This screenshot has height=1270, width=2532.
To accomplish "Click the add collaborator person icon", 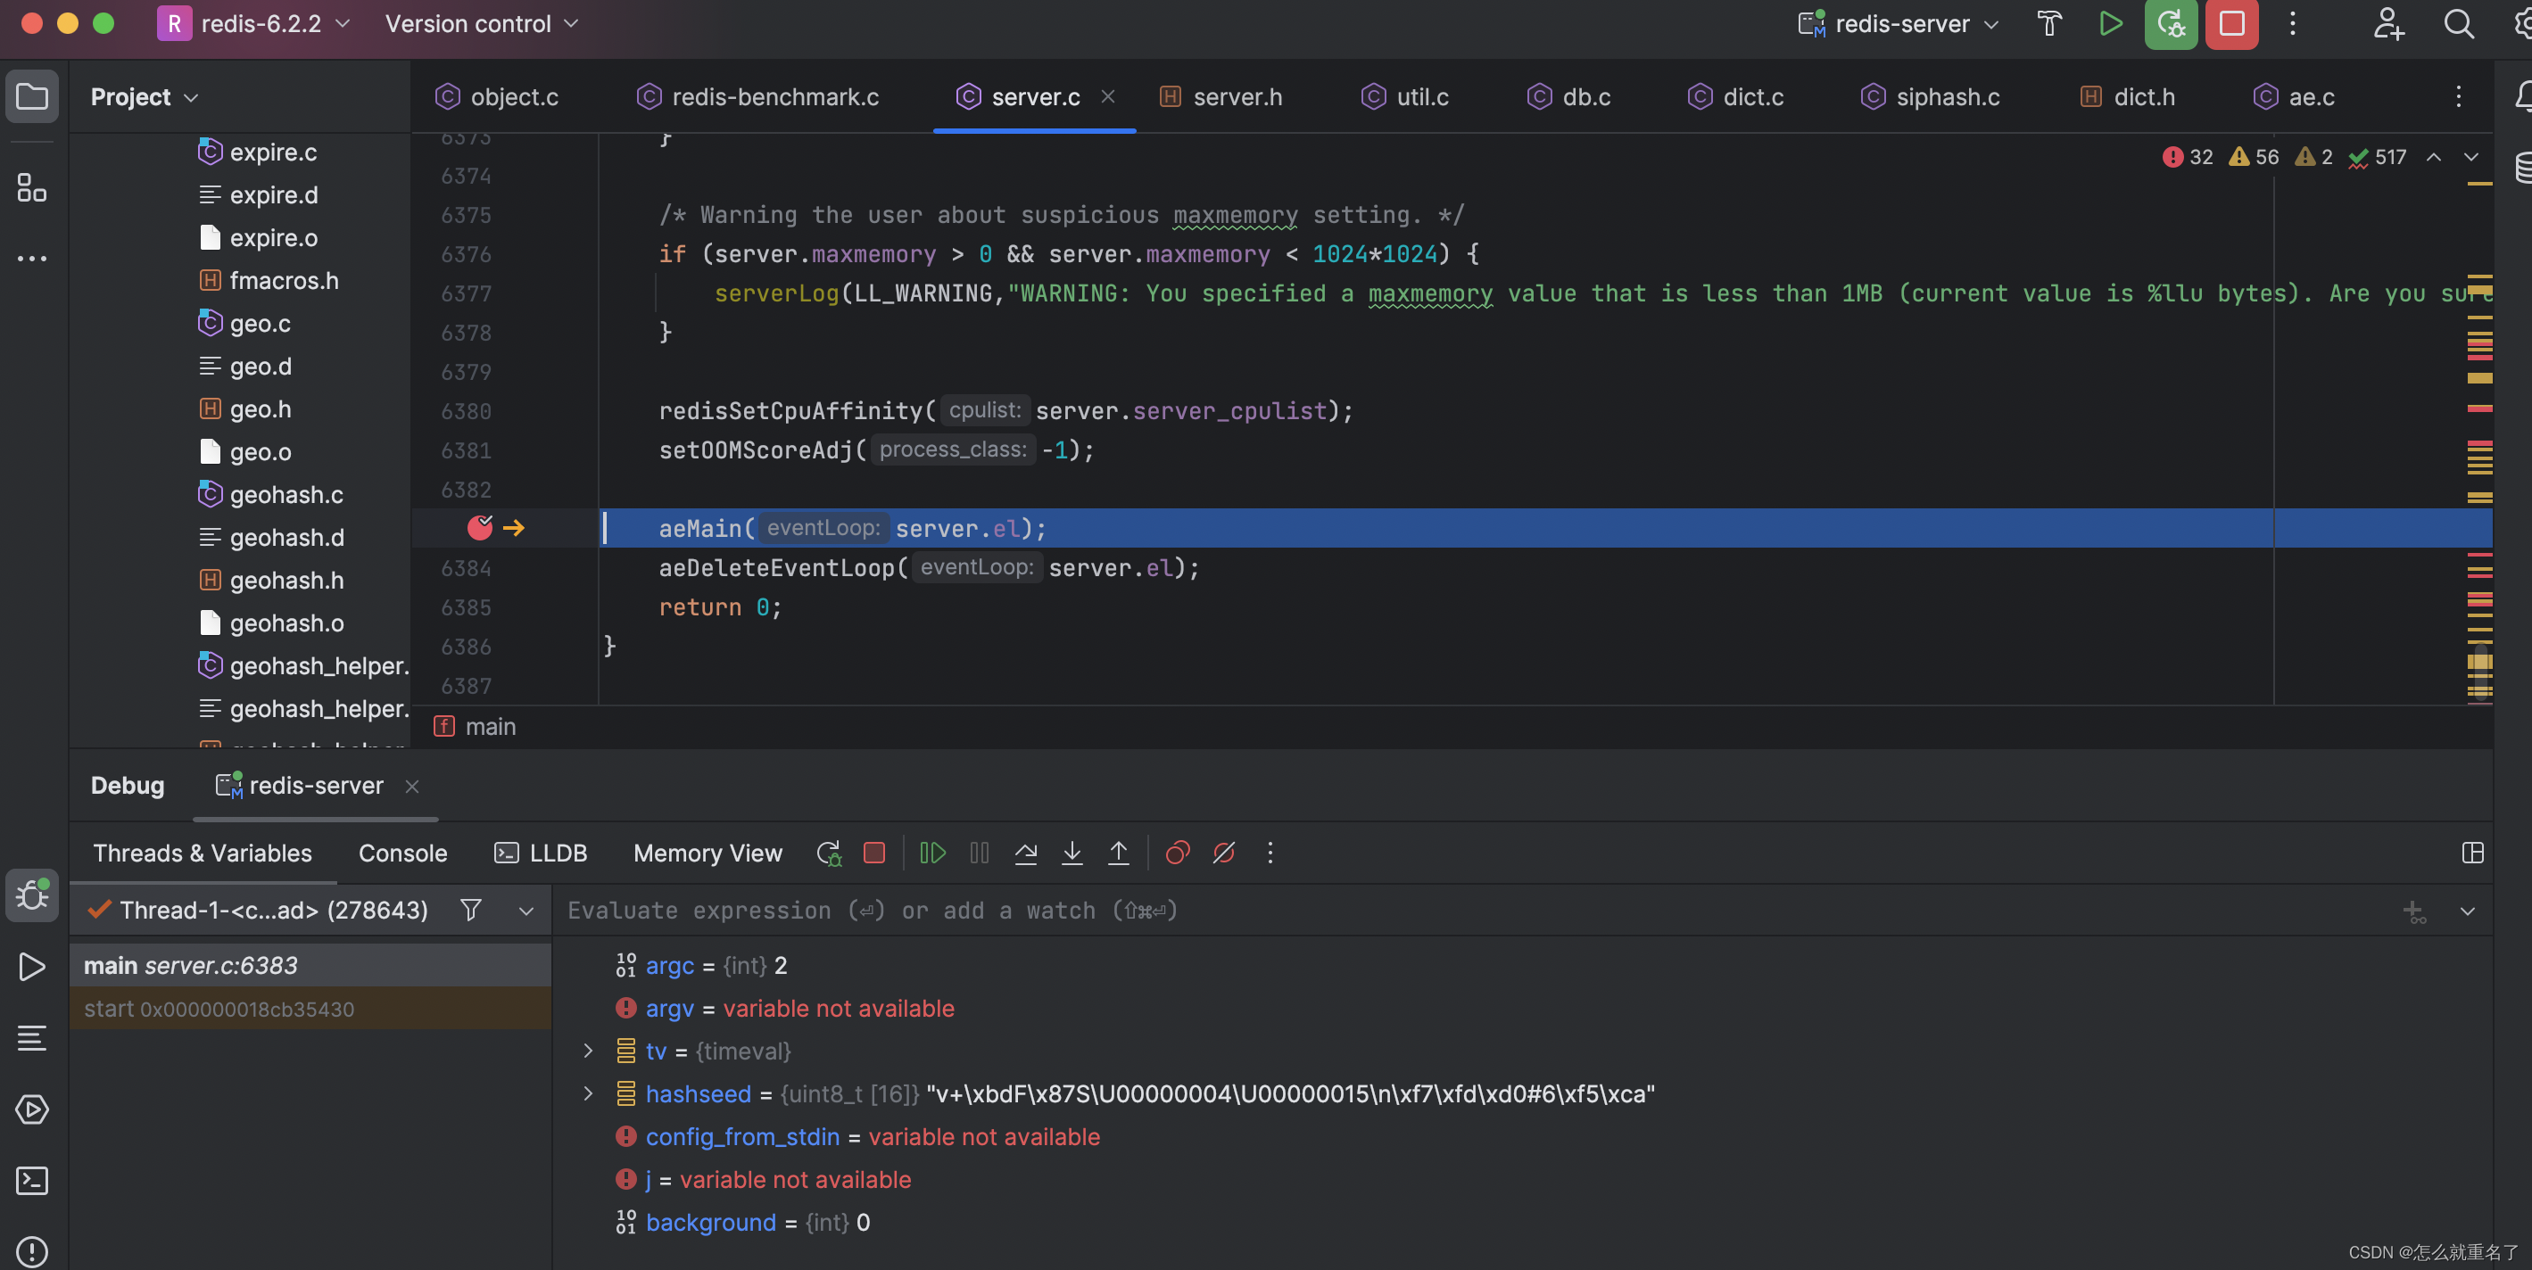I will tap(2387, 23).
